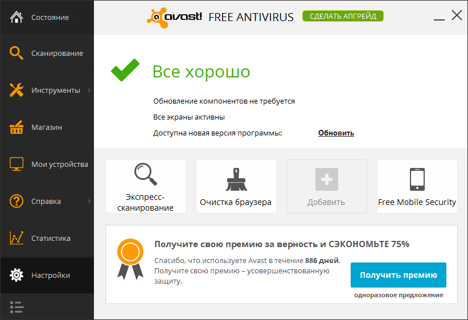468x320 pixels.
Task: Click the list icon at sidebar bottom
Action: 17,307
